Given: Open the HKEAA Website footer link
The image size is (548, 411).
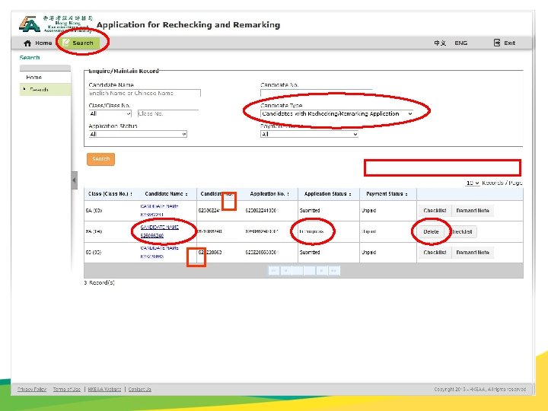Looking at the screenshot, I should tap(104, 390).
